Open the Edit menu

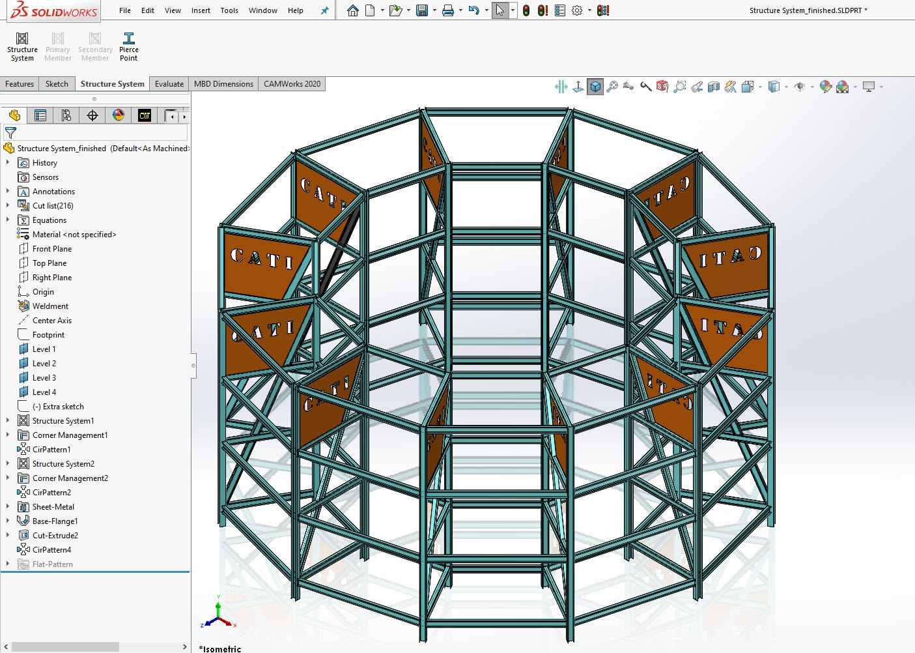click(148, 10)
